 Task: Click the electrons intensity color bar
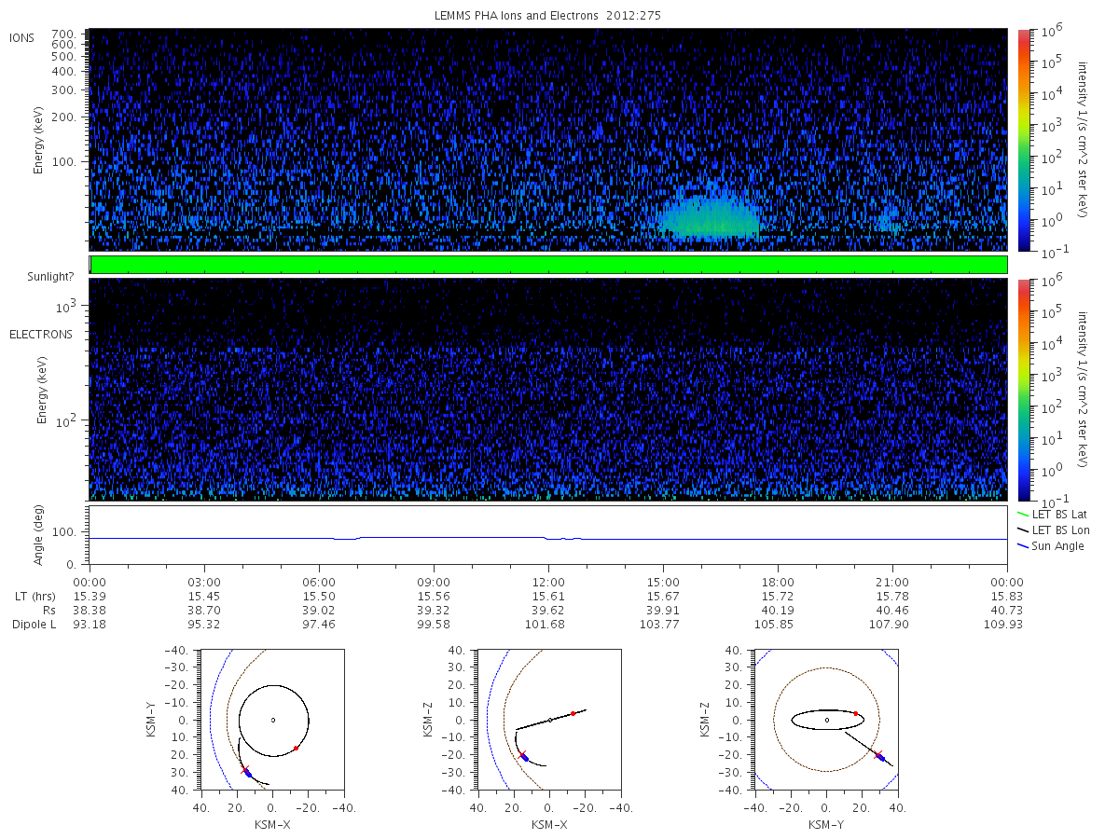click(1023, 390)
